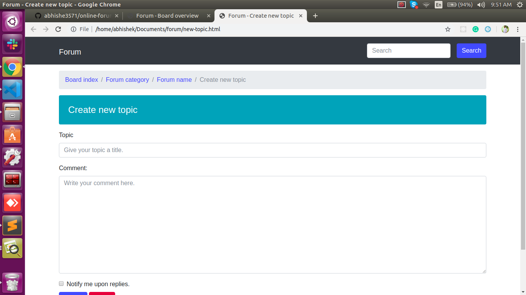Enable Notify me upon replies checkbox
The width and height of the screenshot is (526, 295).
click(61, 284)
